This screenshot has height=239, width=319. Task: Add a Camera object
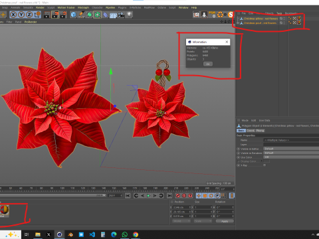(121, 15)
